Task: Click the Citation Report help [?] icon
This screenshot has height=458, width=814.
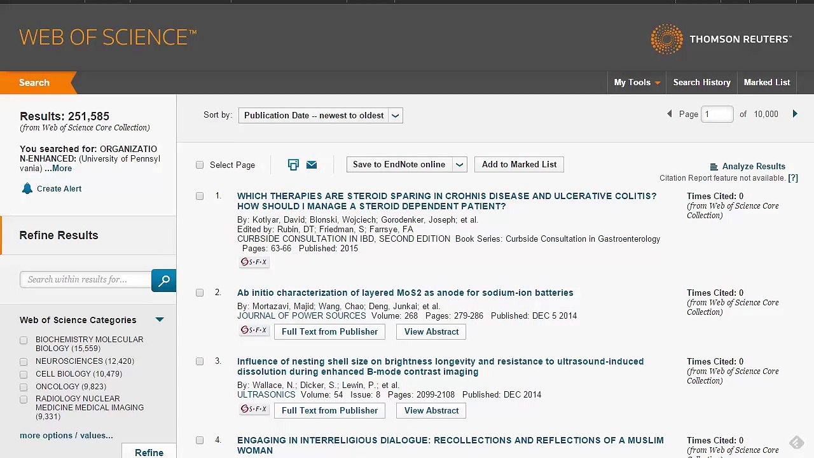Action: click(x=793, y=178)
